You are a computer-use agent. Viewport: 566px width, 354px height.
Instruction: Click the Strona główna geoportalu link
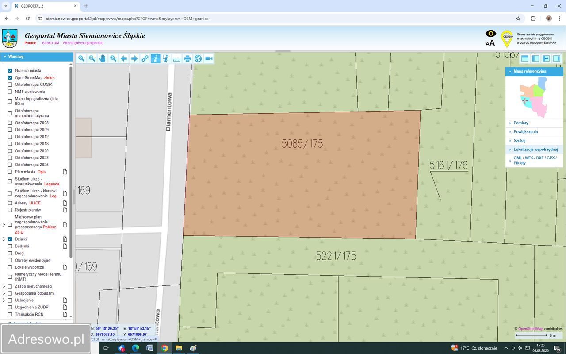click(83, 43)
